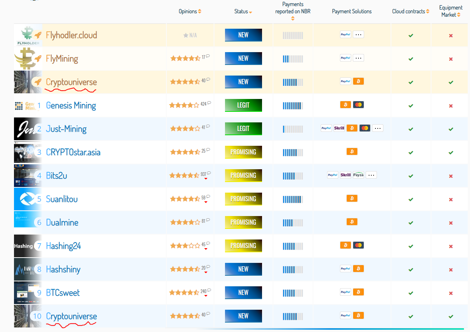Click the PayPal icon in the Hashshiny row
The width and height of the screenshot is (470, 332).
[346, 269]
